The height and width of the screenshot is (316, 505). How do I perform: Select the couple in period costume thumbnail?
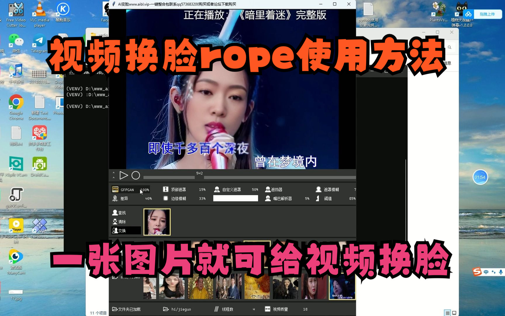[x=229, y=286]
